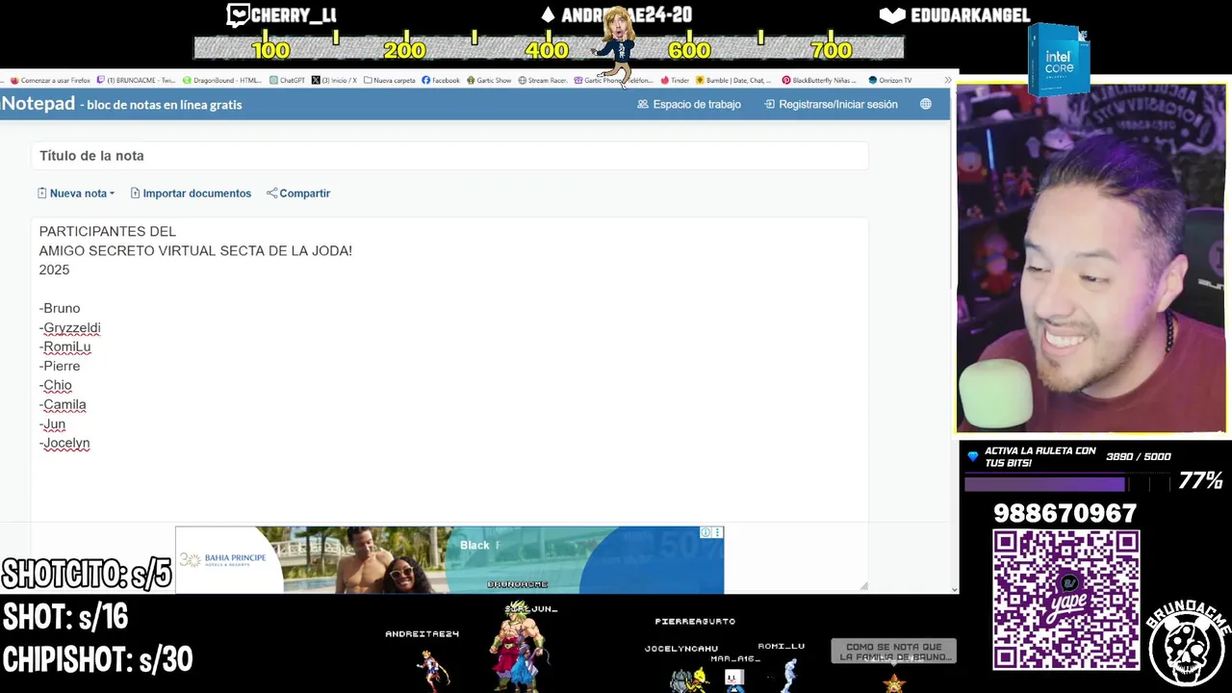Click the login icon beside Registrarse
The image size is (1232, 693).
tap(769, 104)
